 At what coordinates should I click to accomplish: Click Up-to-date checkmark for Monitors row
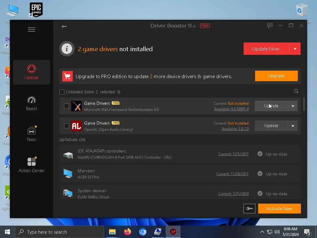[260, 174]
